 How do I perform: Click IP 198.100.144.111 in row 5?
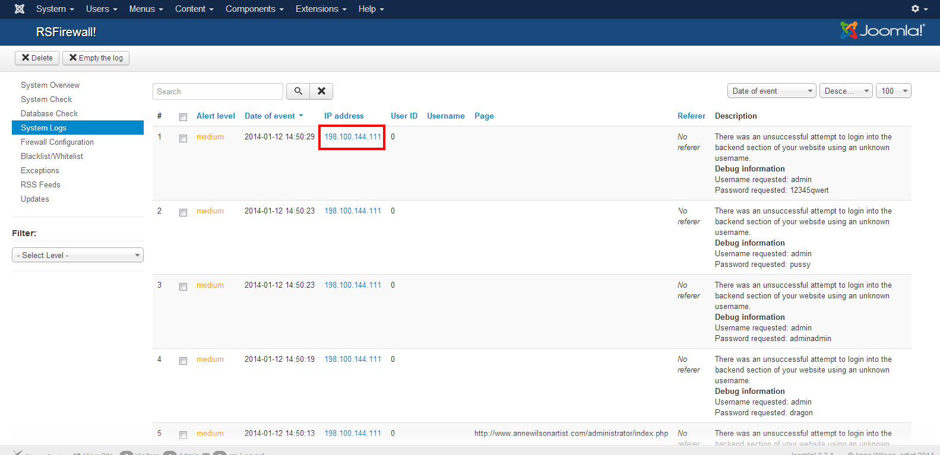point(353,433)
